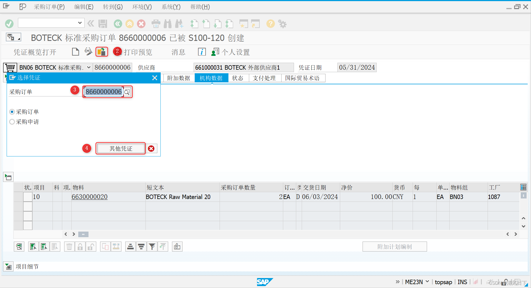
Task: Click the Other Purchase Order icon
Action: 101,52
